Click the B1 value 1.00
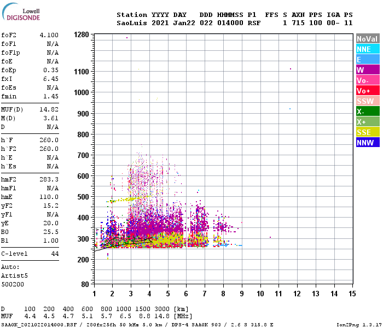 coord(51,241)
